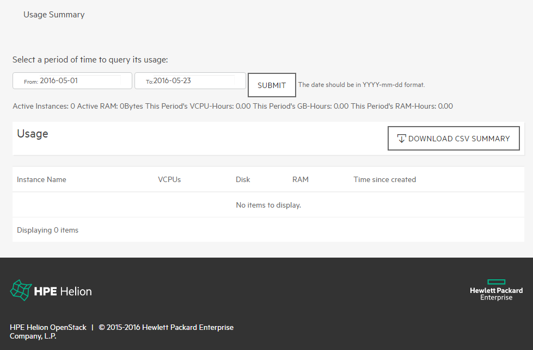Click the Hewlett Packard Enterprise wordmark
The width and height of the screenshot is (533, 350).
point(497,293)
